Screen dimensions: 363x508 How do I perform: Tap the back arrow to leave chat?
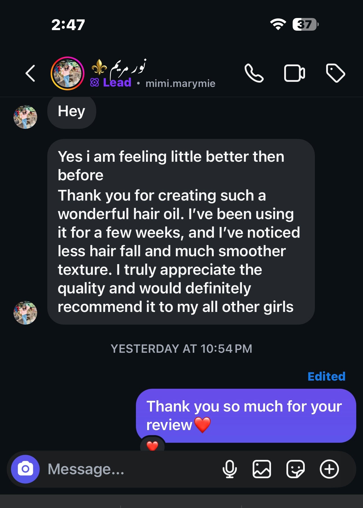point(30,73)
